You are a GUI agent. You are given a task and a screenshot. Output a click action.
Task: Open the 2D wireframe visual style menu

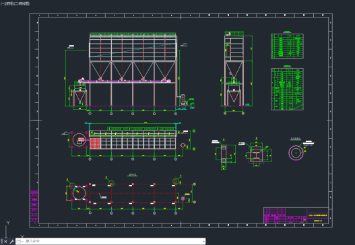(22, 3)
